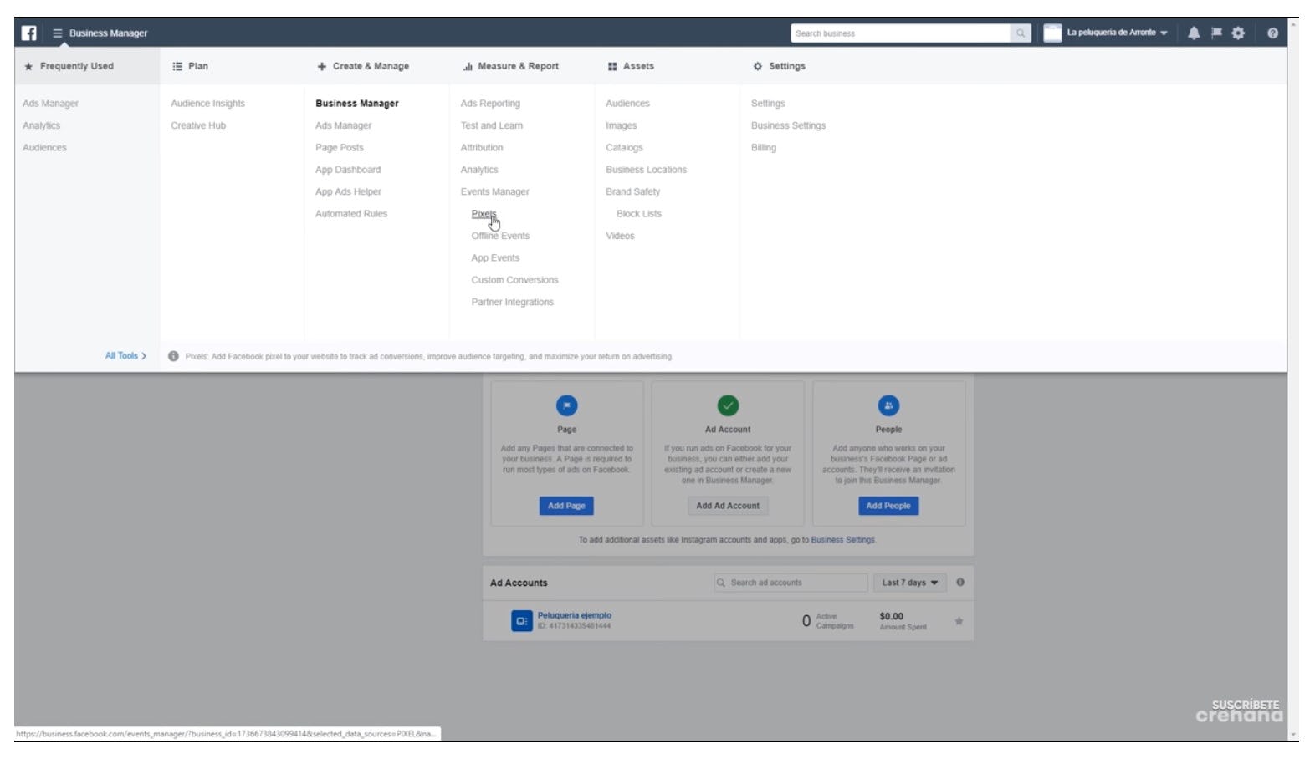Open the notifications bell icon
Screen dimensions: 1315x759
(x=1194, y=33)
